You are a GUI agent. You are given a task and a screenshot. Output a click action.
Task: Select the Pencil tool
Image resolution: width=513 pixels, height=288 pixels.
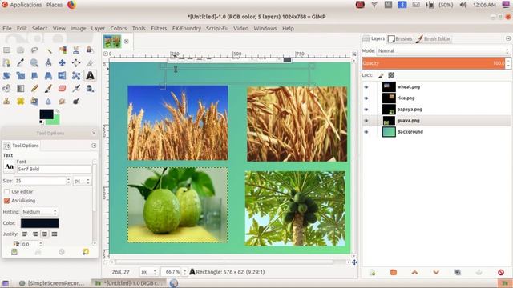(34, 89)
